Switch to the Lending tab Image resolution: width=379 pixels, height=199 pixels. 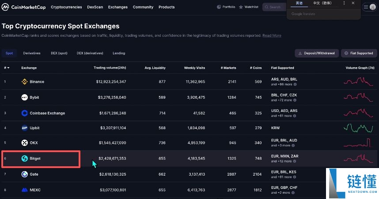119,53
